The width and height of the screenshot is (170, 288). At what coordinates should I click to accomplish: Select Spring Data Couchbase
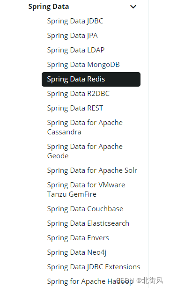coord(85,209)
